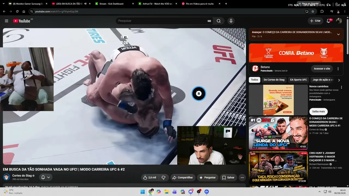Click Acessar o site for Betano
Viewport: 349px width, 196px height.
click(x=322, y=69)
